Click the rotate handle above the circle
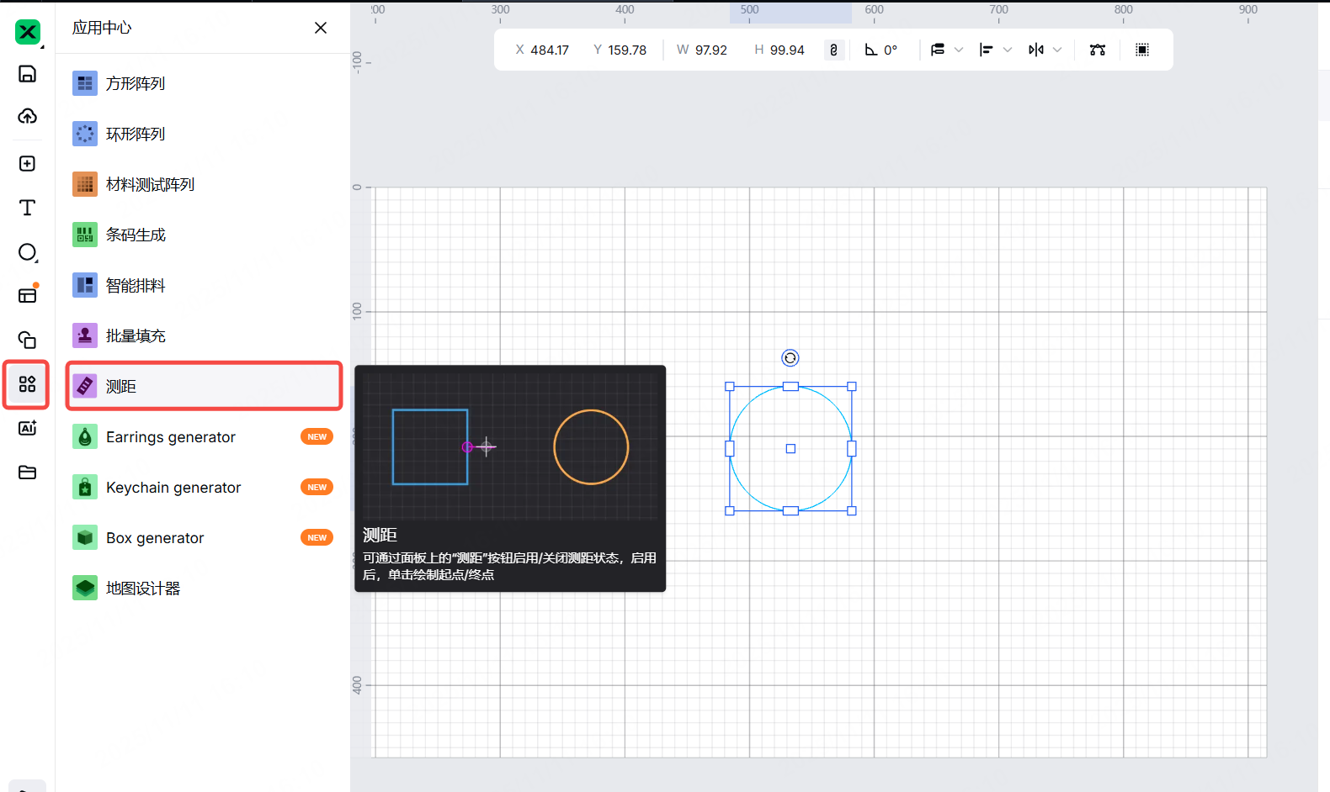 coord(790,358)
